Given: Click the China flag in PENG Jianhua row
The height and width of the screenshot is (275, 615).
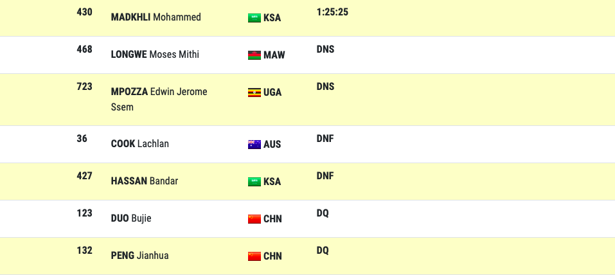Looking at the screenshot, I should (254, 256).
